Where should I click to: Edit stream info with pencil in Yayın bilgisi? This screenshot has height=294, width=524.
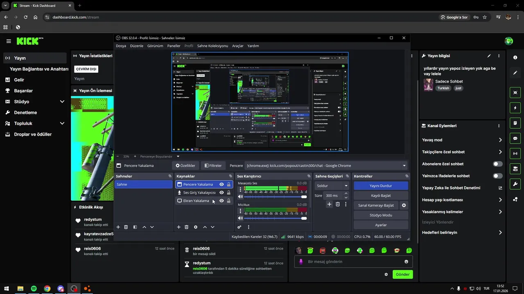489,56
